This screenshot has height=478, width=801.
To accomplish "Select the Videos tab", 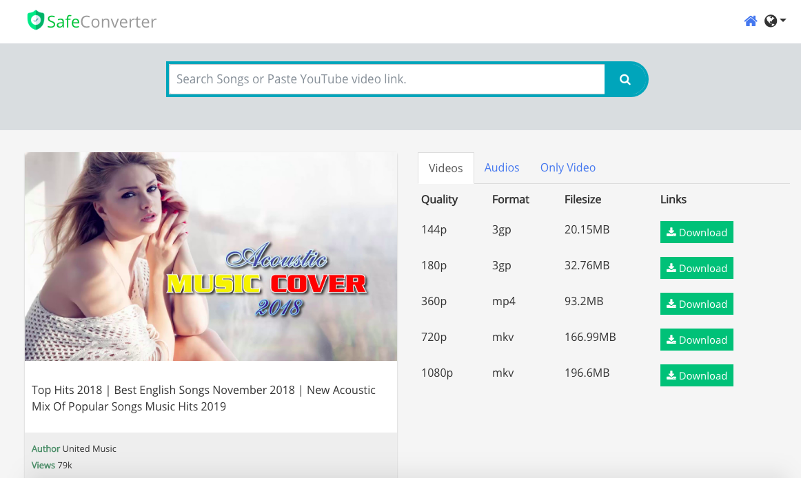I will (445, 167).
